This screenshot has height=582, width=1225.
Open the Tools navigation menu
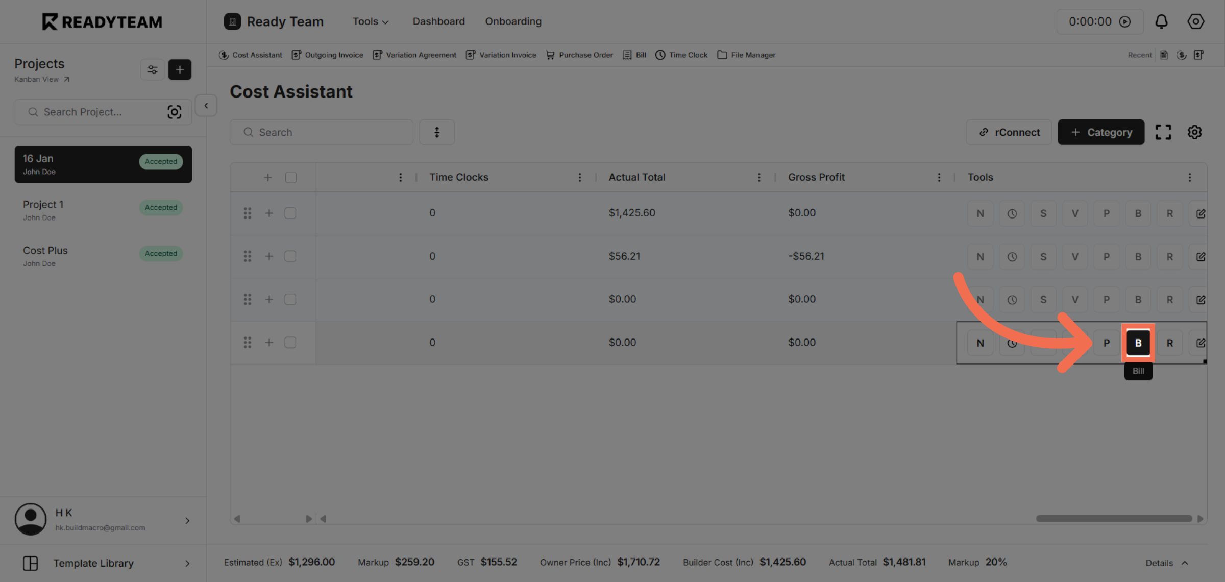click(370, 21)
